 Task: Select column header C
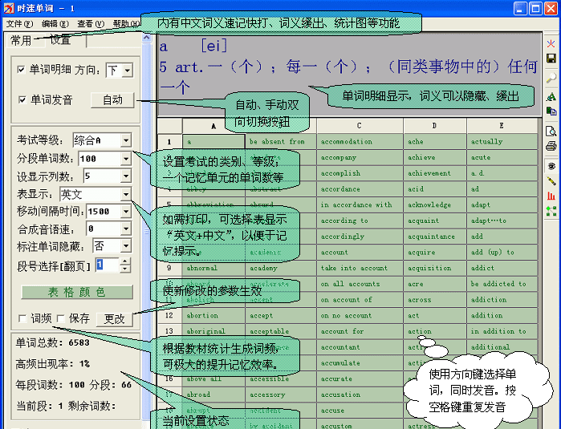pyautogui.click(x=360, y=126)
